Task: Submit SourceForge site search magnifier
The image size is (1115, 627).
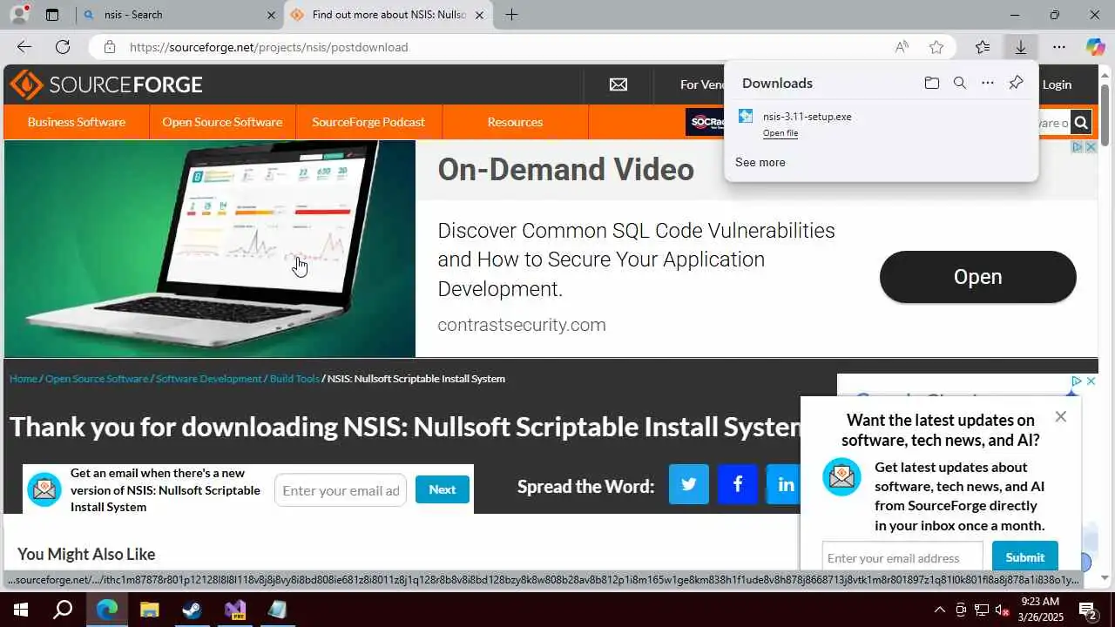Action: click(1081, 123)
